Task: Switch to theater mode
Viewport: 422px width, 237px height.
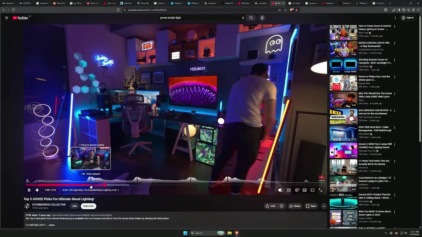Action: click(305, 190)
